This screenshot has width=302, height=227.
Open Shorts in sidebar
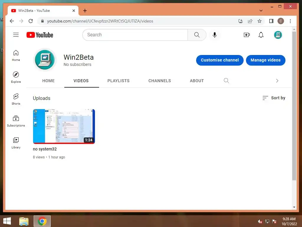pos(16,99)
